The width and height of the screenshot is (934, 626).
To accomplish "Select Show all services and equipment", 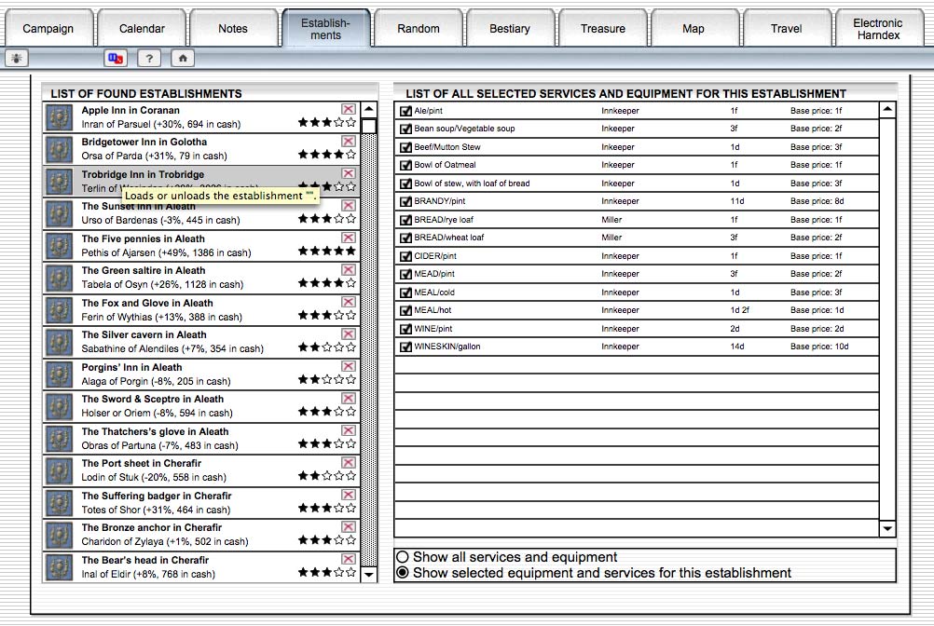I will [x=403, y=557].
